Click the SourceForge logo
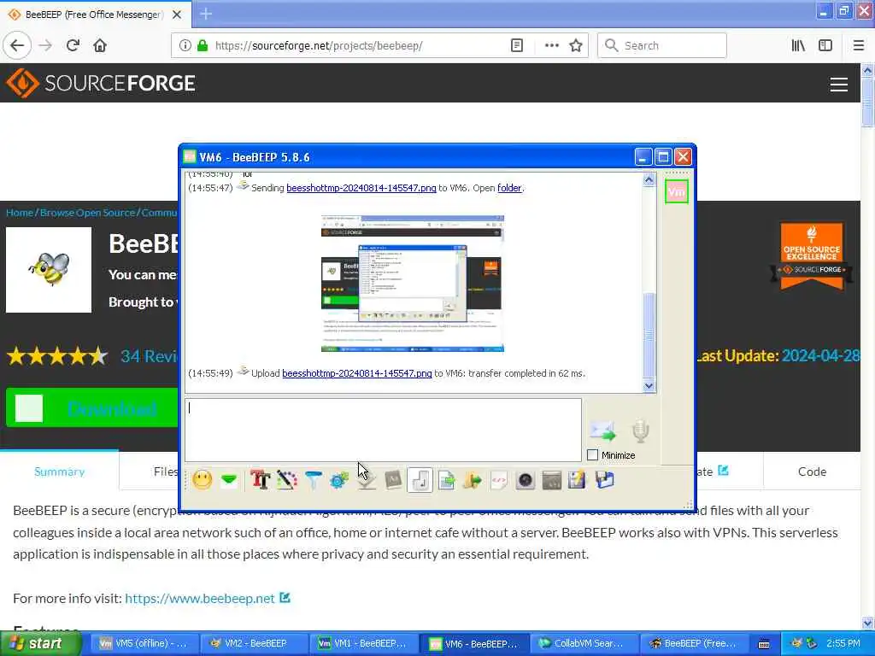Image resolution: width=875 pixels, height=656 pixels. coord(101,83)
